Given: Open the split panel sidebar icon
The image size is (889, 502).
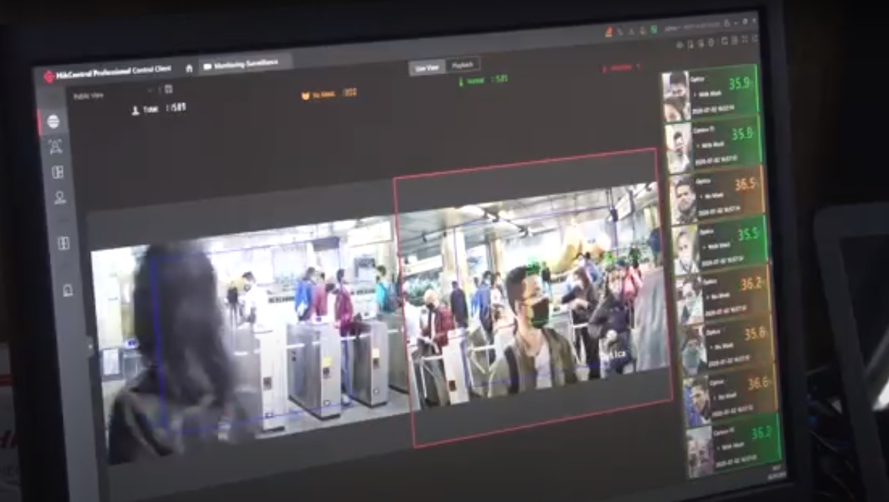Looking at the screenshot, I should click(64, 243).
